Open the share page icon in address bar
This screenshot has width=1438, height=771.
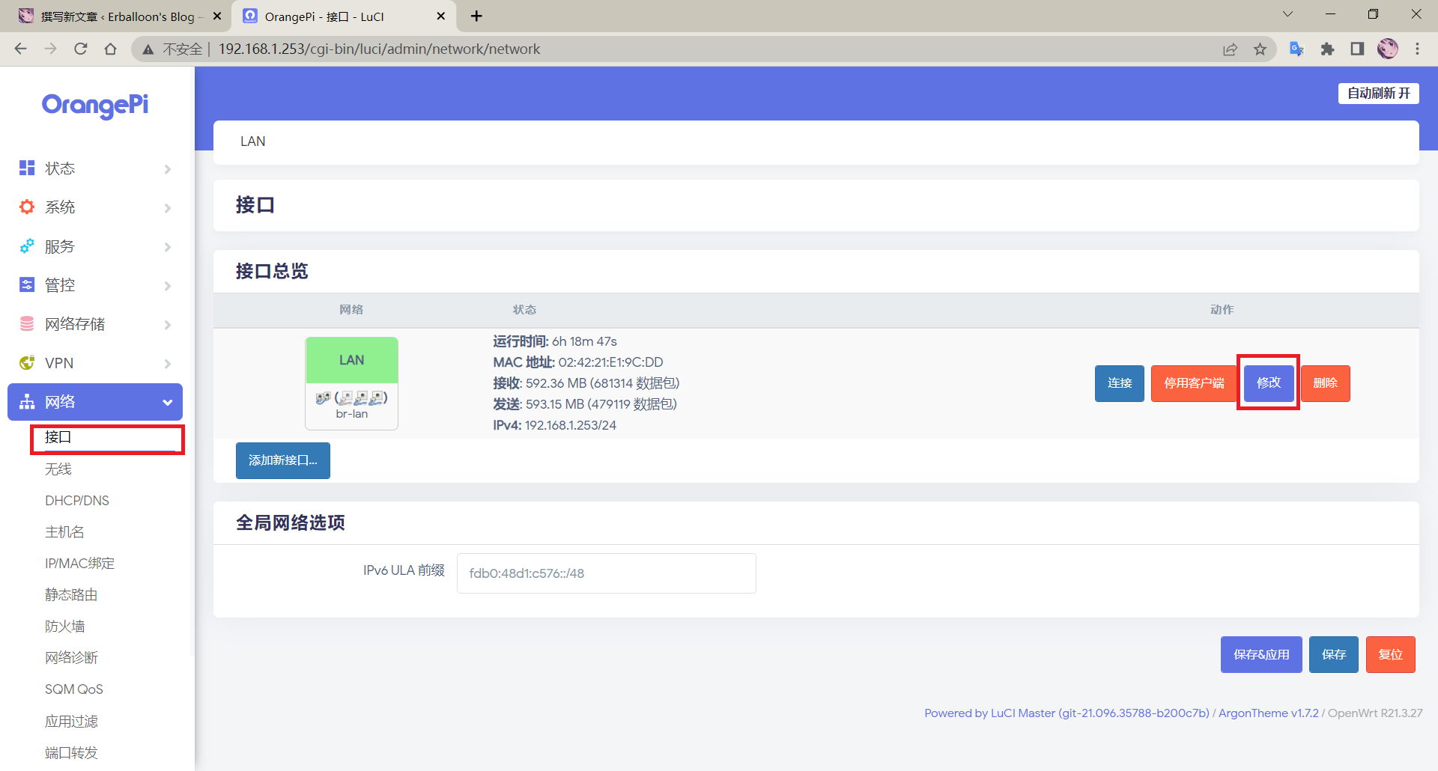1230,49
